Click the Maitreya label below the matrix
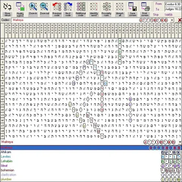The width and height of the screenshot is (182, 182). click(x=7, y=142)
